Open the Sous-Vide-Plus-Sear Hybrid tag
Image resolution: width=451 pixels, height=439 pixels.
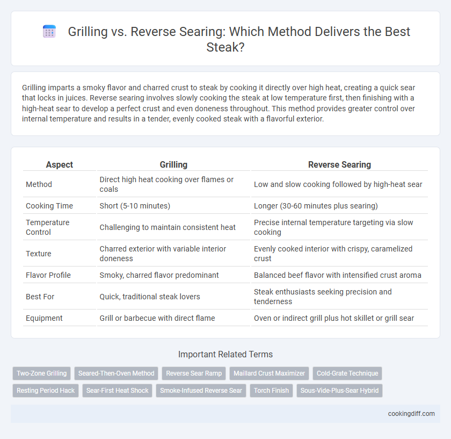tap(339, 391)
